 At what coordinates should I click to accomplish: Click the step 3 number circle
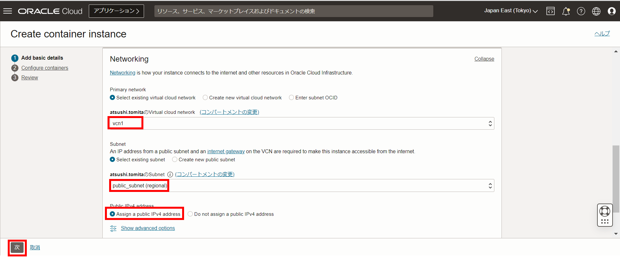(15, 78)
